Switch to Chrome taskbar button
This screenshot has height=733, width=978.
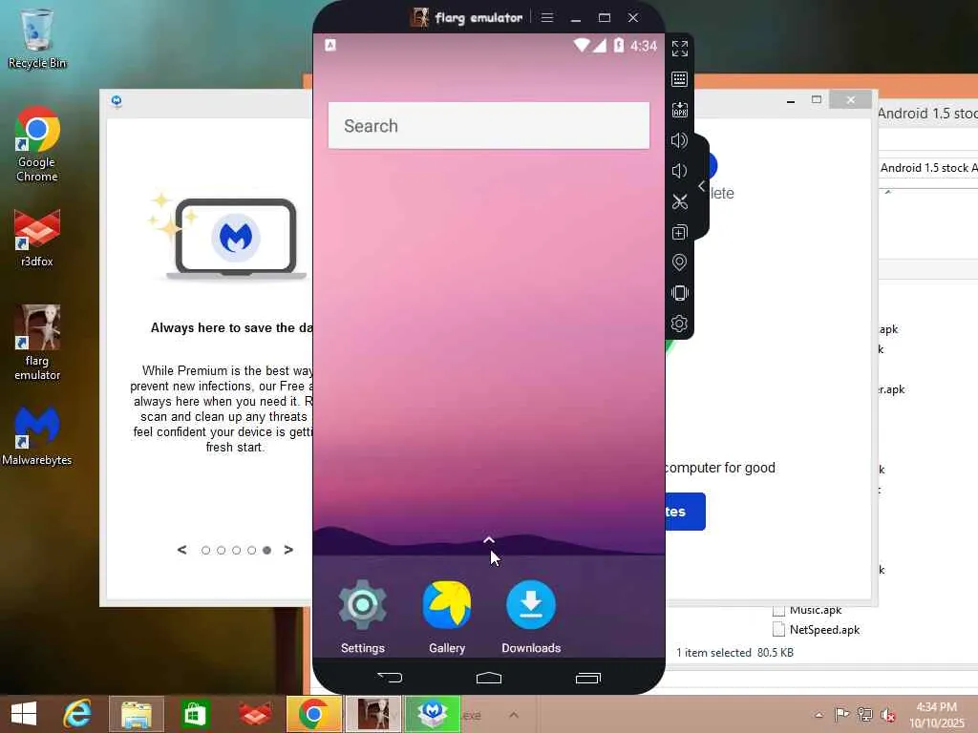click(x=313, y=714)
